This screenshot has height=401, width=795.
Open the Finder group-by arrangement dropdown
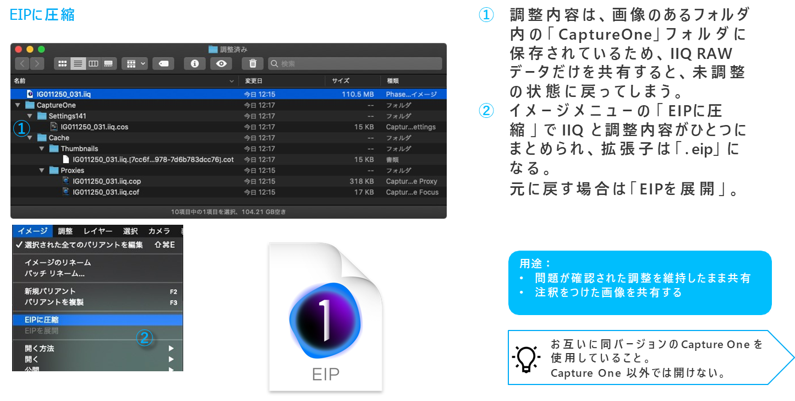point(135,63)
